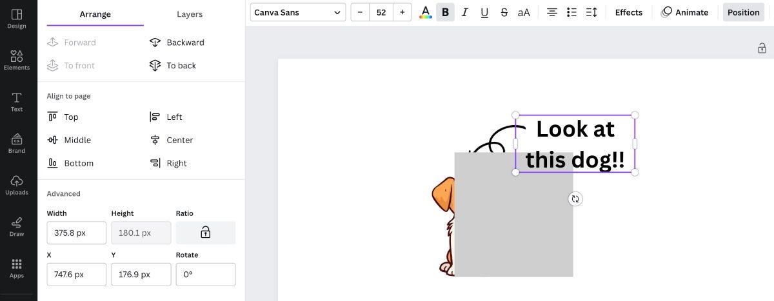Apply underline to the text
The width and height of the screenshot is (774, 301).
click(484, 12)
